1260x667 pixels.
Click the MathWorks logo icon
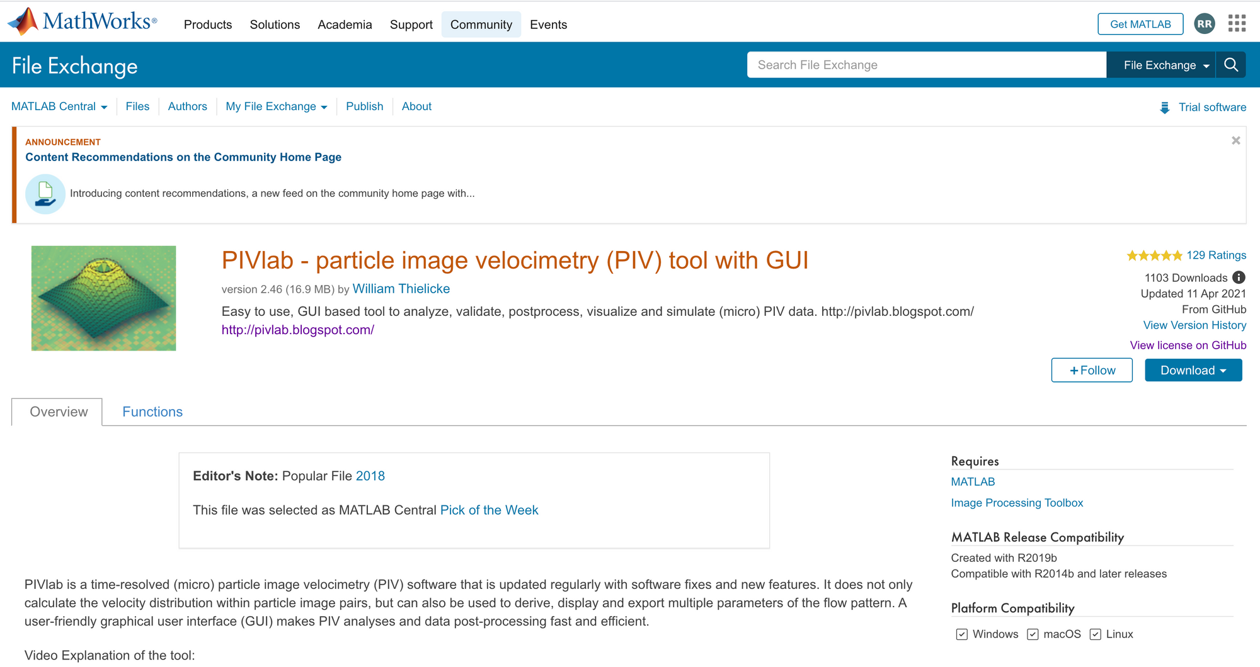(24, 21)
